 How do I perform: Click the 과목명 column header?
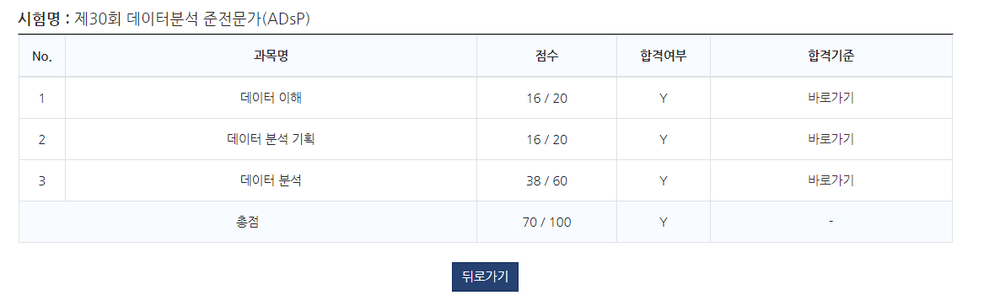[x=271, y=56]
